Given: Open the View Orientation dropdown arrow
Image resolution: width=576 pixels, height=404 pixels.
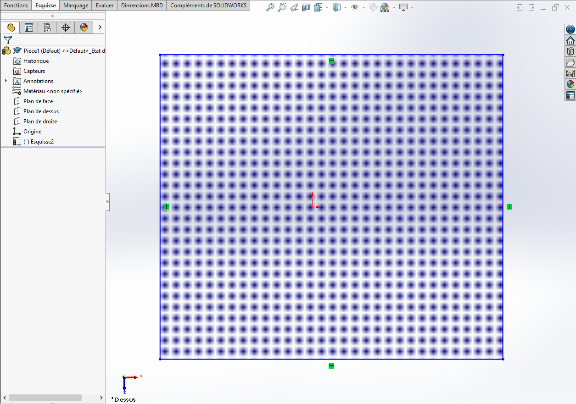Looking at the screenshot, I should pyautogui.click(x=327, y=8).
